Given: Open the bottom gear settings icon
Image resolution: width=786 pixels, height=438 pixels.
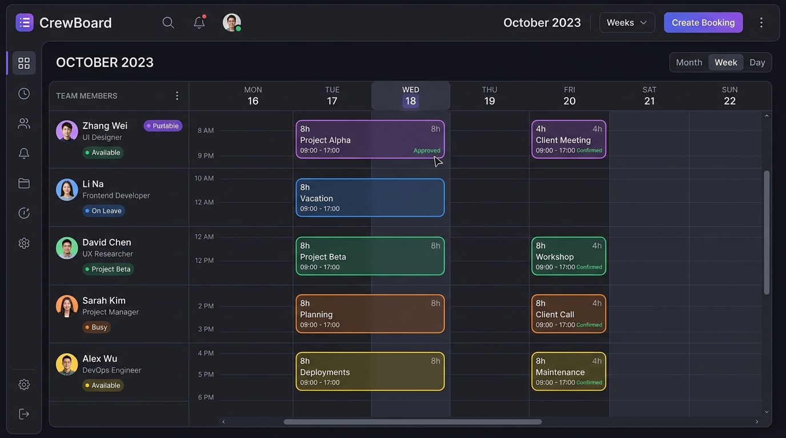Looking at the screenshot, I should point(24,384).
